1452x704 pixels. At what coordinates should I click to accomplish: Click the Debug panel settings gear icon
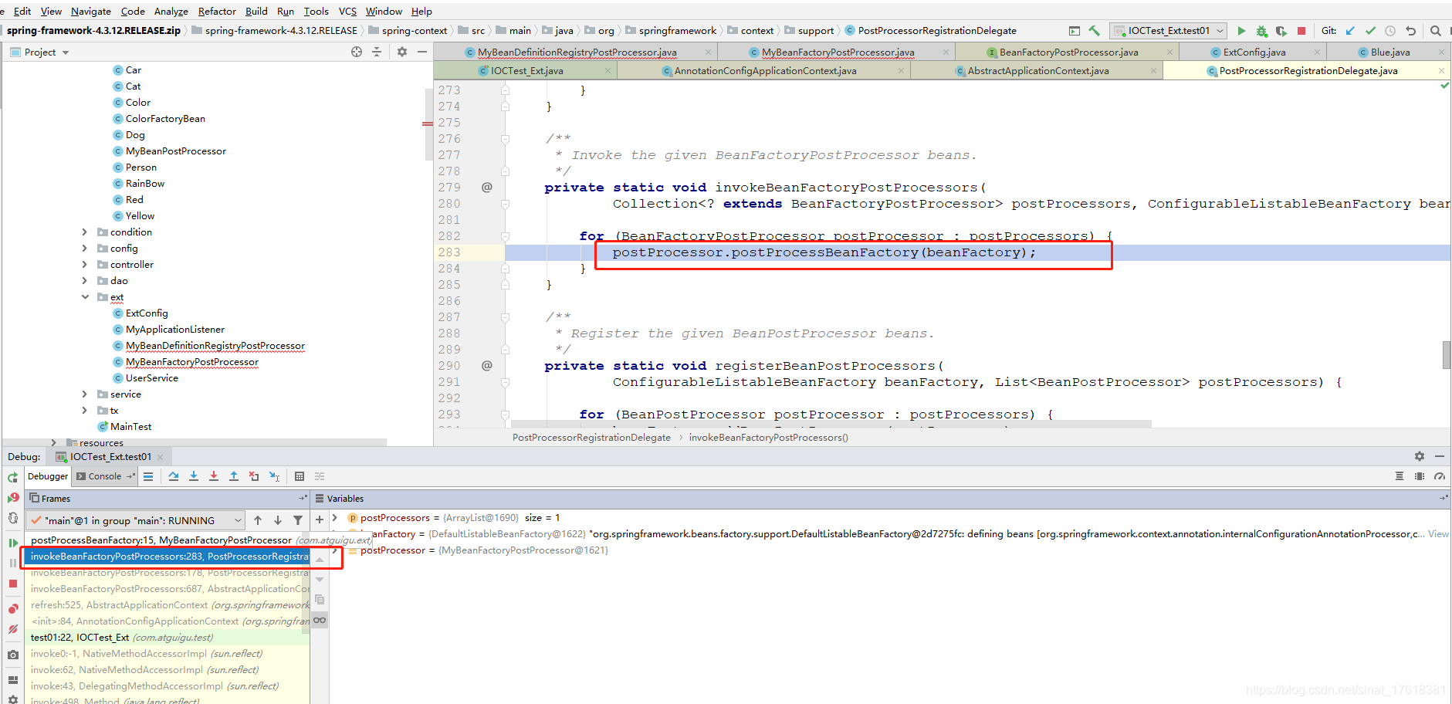(1419, 456)
